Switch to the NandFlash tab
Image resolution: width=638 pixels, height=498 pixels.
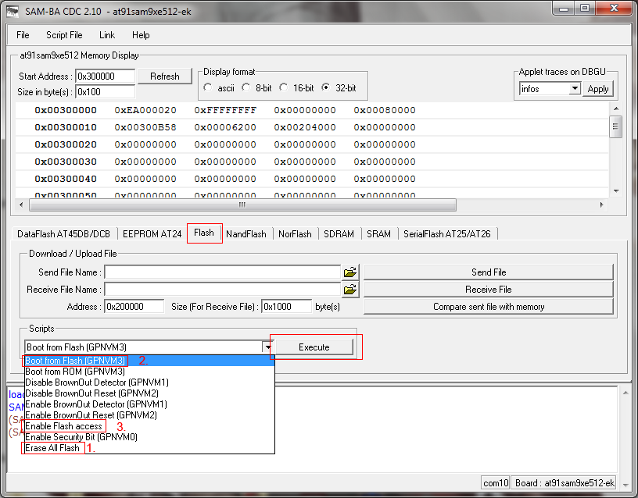(x=246, y=234)
